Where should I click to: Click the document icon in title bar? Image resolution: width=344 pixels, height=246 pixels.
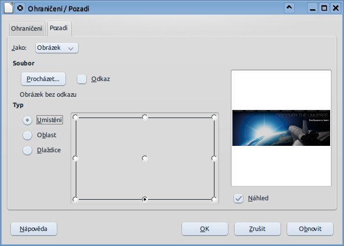coord(9,8)
